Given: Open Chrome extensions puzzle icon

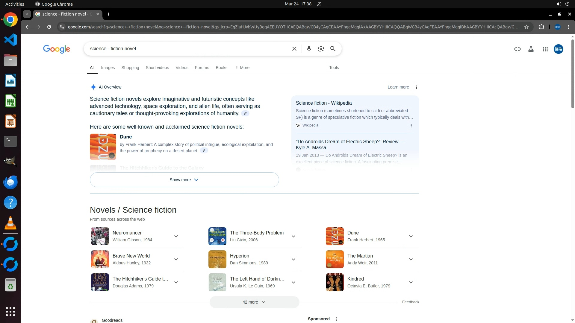Looking at the screenshot, I should (541, 27).
